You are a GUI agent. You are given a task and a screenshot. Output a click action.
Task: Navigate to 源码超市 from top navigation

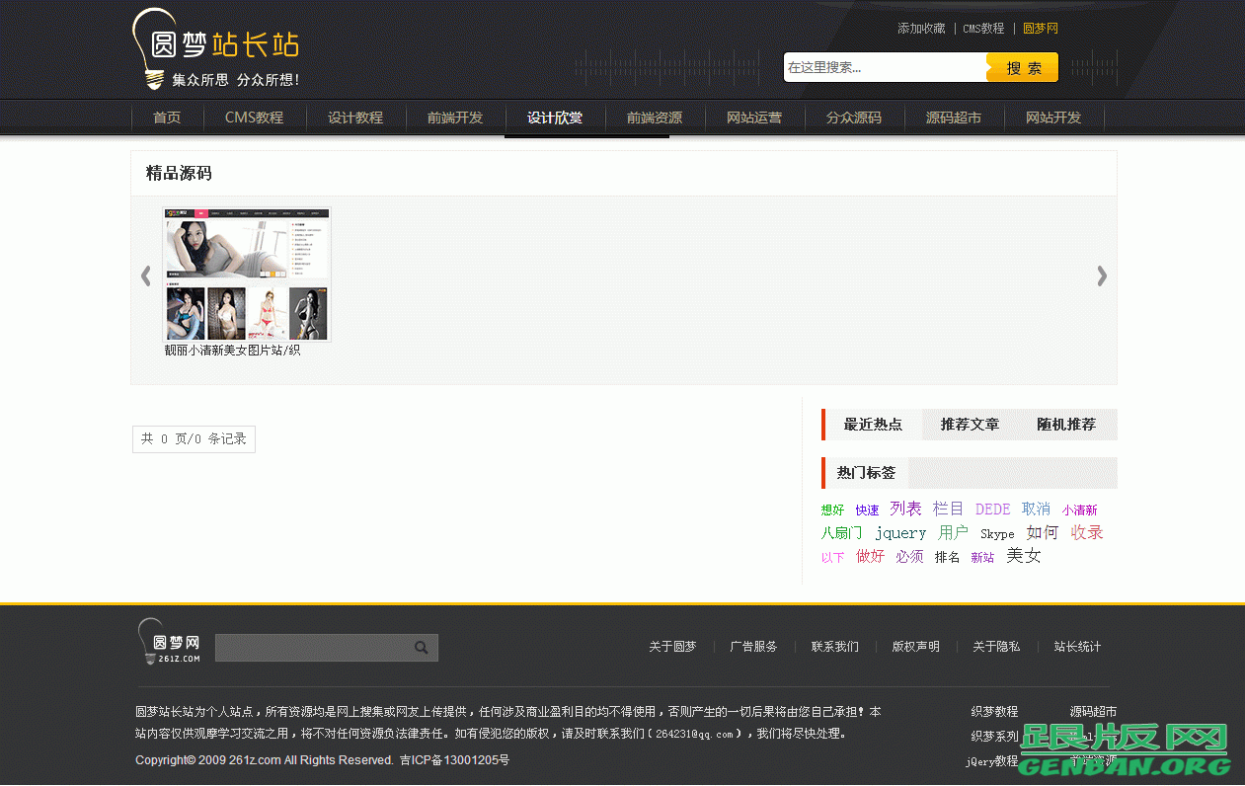pyautogui.click(x=954, y=118)
